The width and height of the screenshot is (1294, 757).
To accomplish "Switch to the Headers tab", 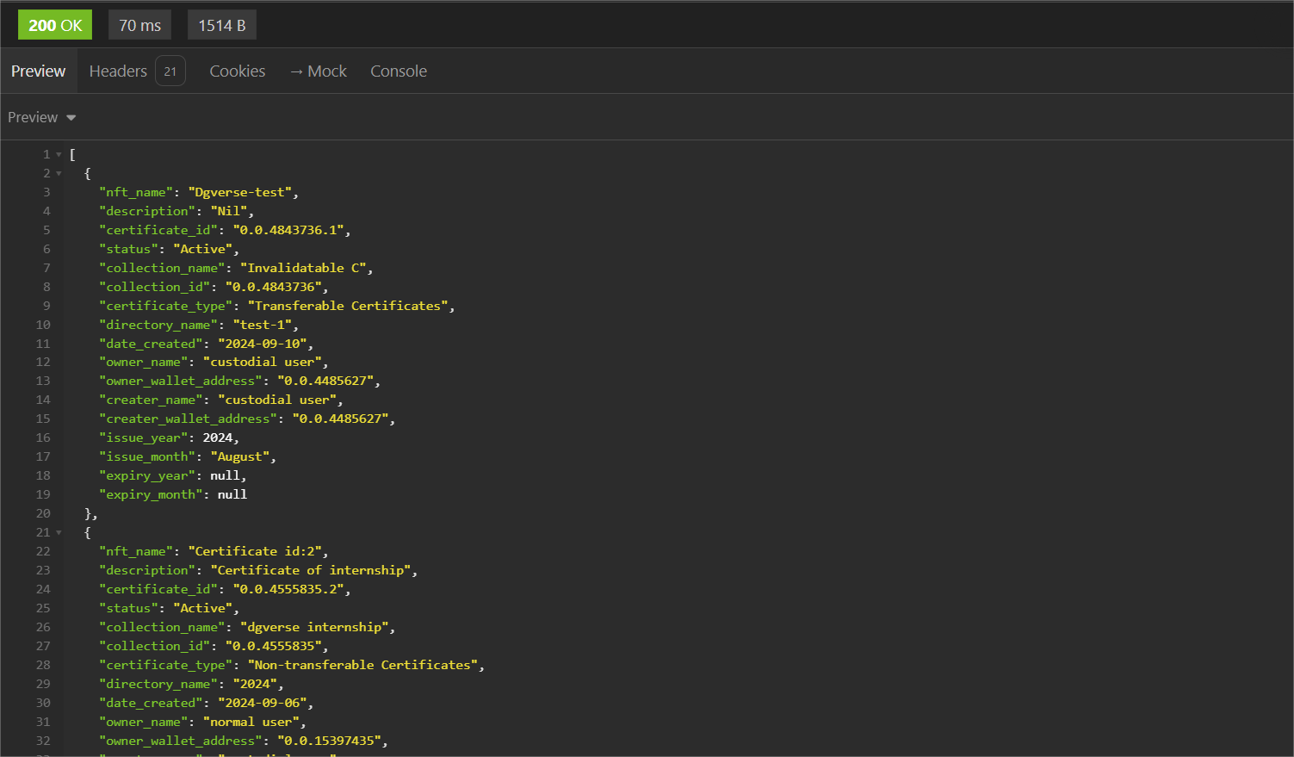I will coord(118,71).
